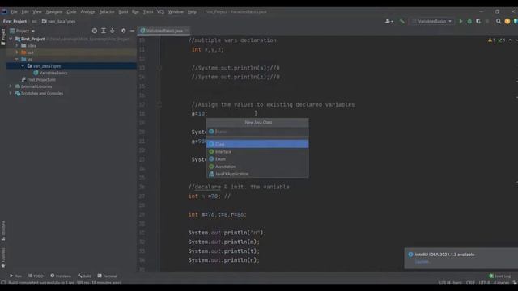The image size is (518, 291).
Task: Open the Help menu
Action: pyautogui.click(x=192, y=11)
